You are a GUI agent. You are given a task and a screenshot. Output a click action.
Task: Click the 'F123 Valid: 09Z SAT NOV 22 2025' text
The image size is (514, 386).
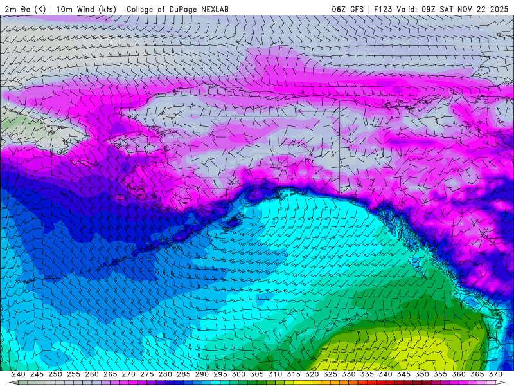pyautogui.click(x=441, y=9)
